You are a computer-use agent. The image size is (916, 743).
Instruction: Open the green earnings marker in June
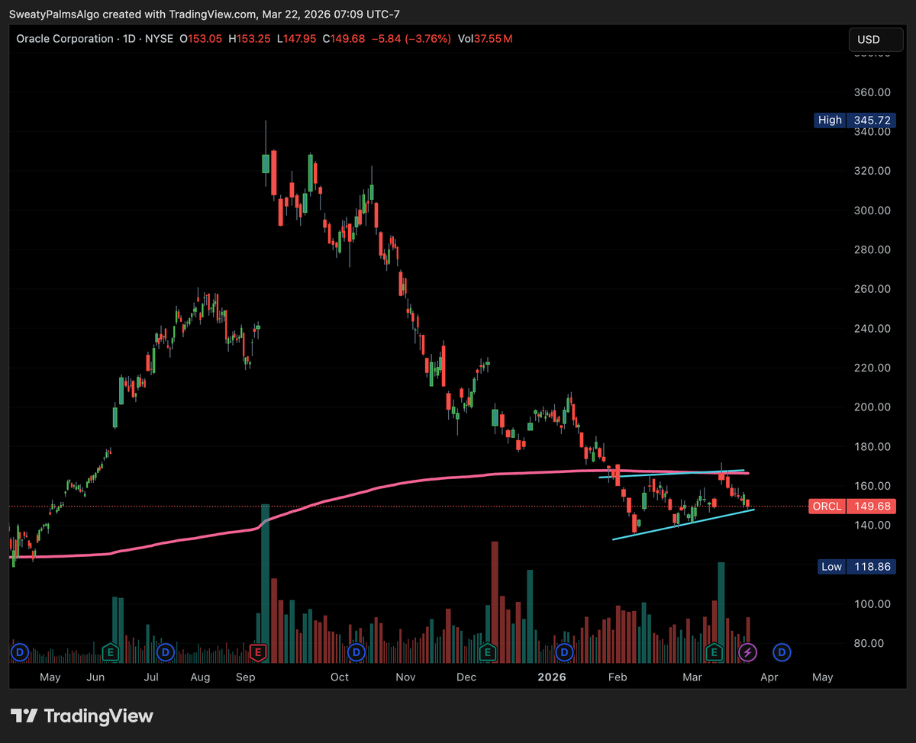[x=111, y=652]
